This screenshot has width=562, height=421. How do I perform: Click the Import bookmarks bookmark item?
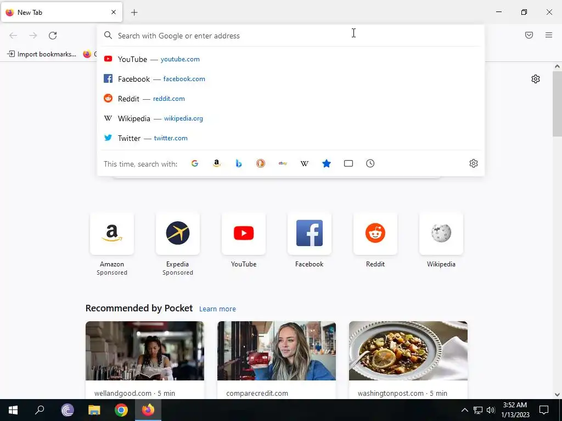[x=42, y=54]
